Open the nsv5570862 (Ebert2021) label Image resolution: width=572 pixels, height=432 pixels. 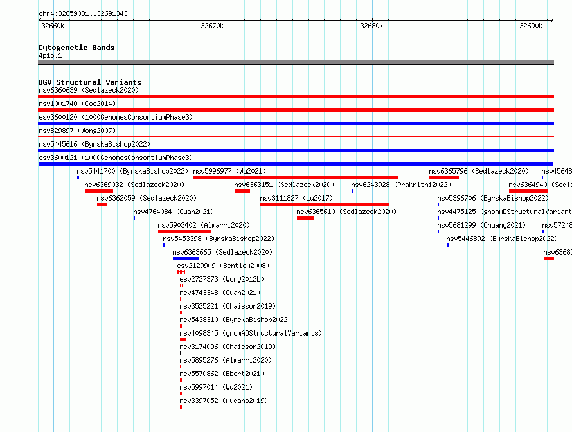point(222,373)
